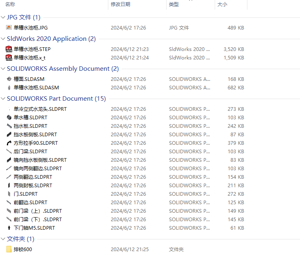Collapse the 文件夹 (1) group chevron

click(3, 239)
